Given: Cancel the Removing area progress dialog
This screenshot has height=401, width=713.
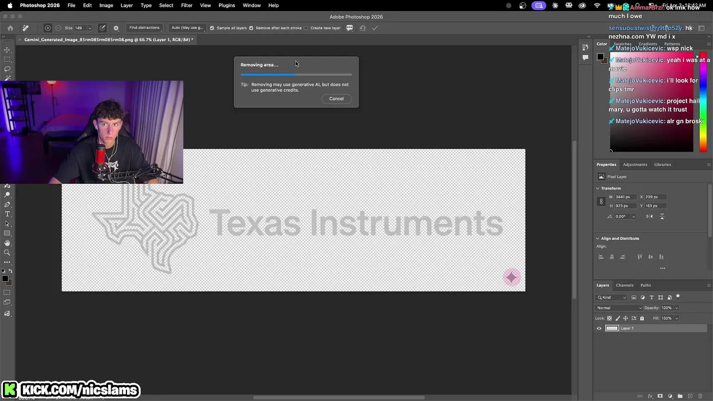Looking at the screenshot, I should (x=336, y=99).
